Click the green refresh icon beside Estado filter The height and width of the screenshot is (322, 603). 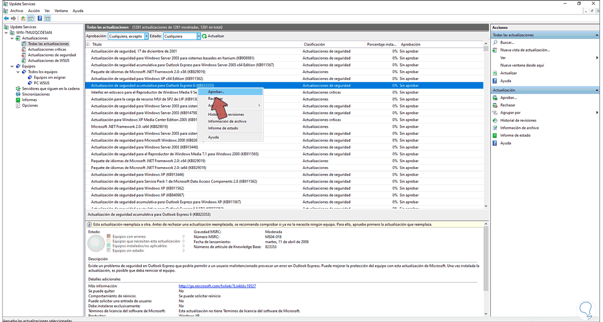(x=205, y=36)
